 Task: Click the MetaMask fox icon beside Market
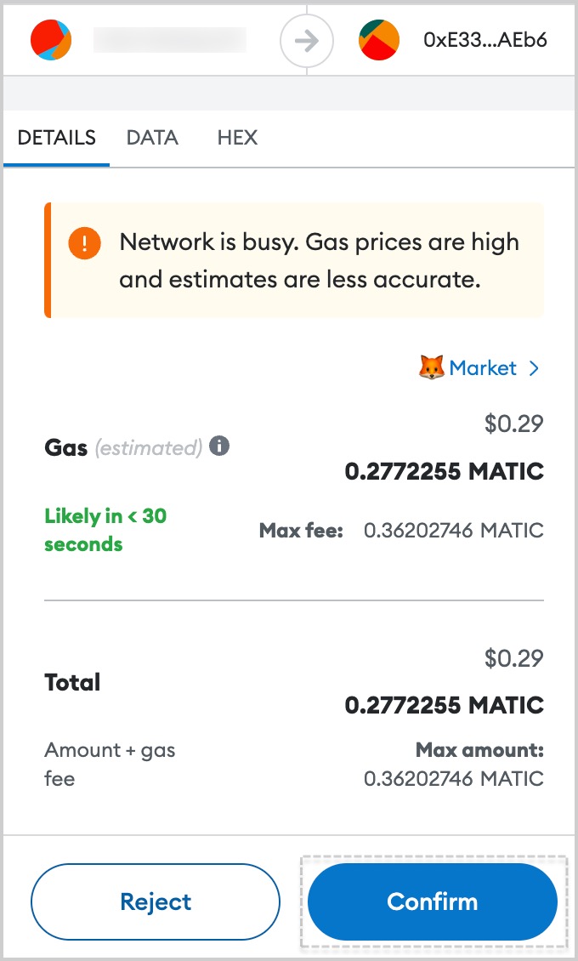point(432,367)
